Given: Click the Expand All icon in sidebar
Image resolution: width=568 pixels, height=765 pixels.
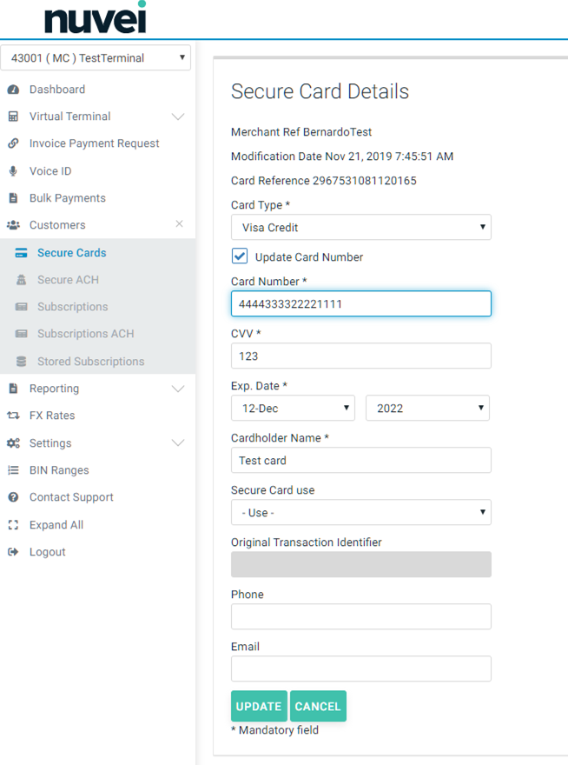Looking at the screenshot, I should pyautogui.click(x=13, y=525).
